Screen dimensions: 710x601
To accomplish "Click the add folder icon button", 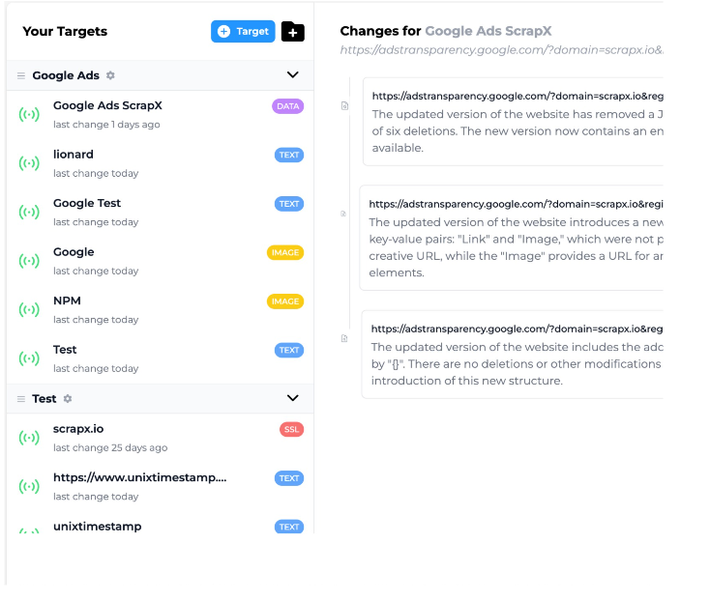I will (292, 32).
